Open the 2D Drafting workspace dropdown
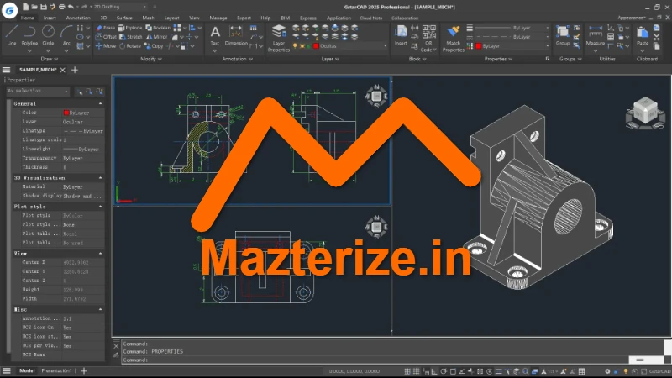The image size is (672, 378). coord(119,7)
